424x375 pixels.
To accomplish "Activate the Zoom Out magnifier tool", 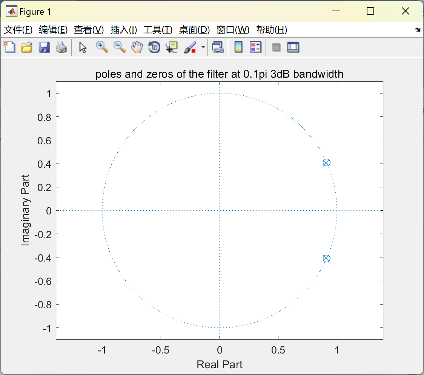I will pyautogui.click(x=119, y=47).
